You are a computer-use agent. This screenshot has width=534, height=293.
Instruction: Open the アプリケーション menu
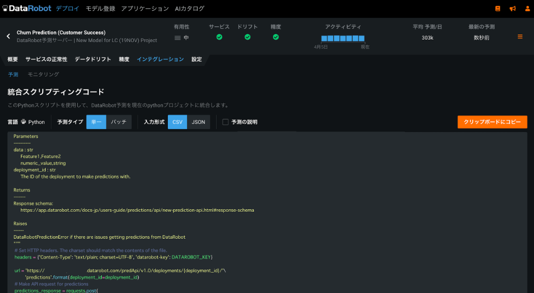[145, 9]
